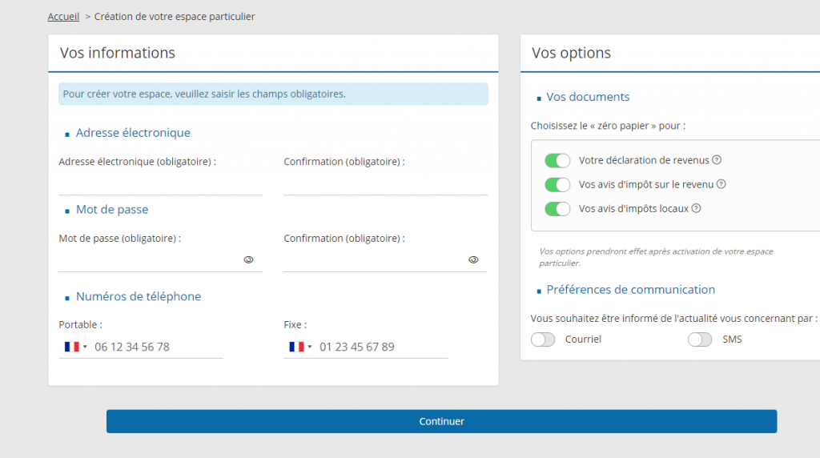This screenshot has width=820, height=458.
Task: Show password via eye icon in Mot de passe field
Action: (x=248, y=260)
